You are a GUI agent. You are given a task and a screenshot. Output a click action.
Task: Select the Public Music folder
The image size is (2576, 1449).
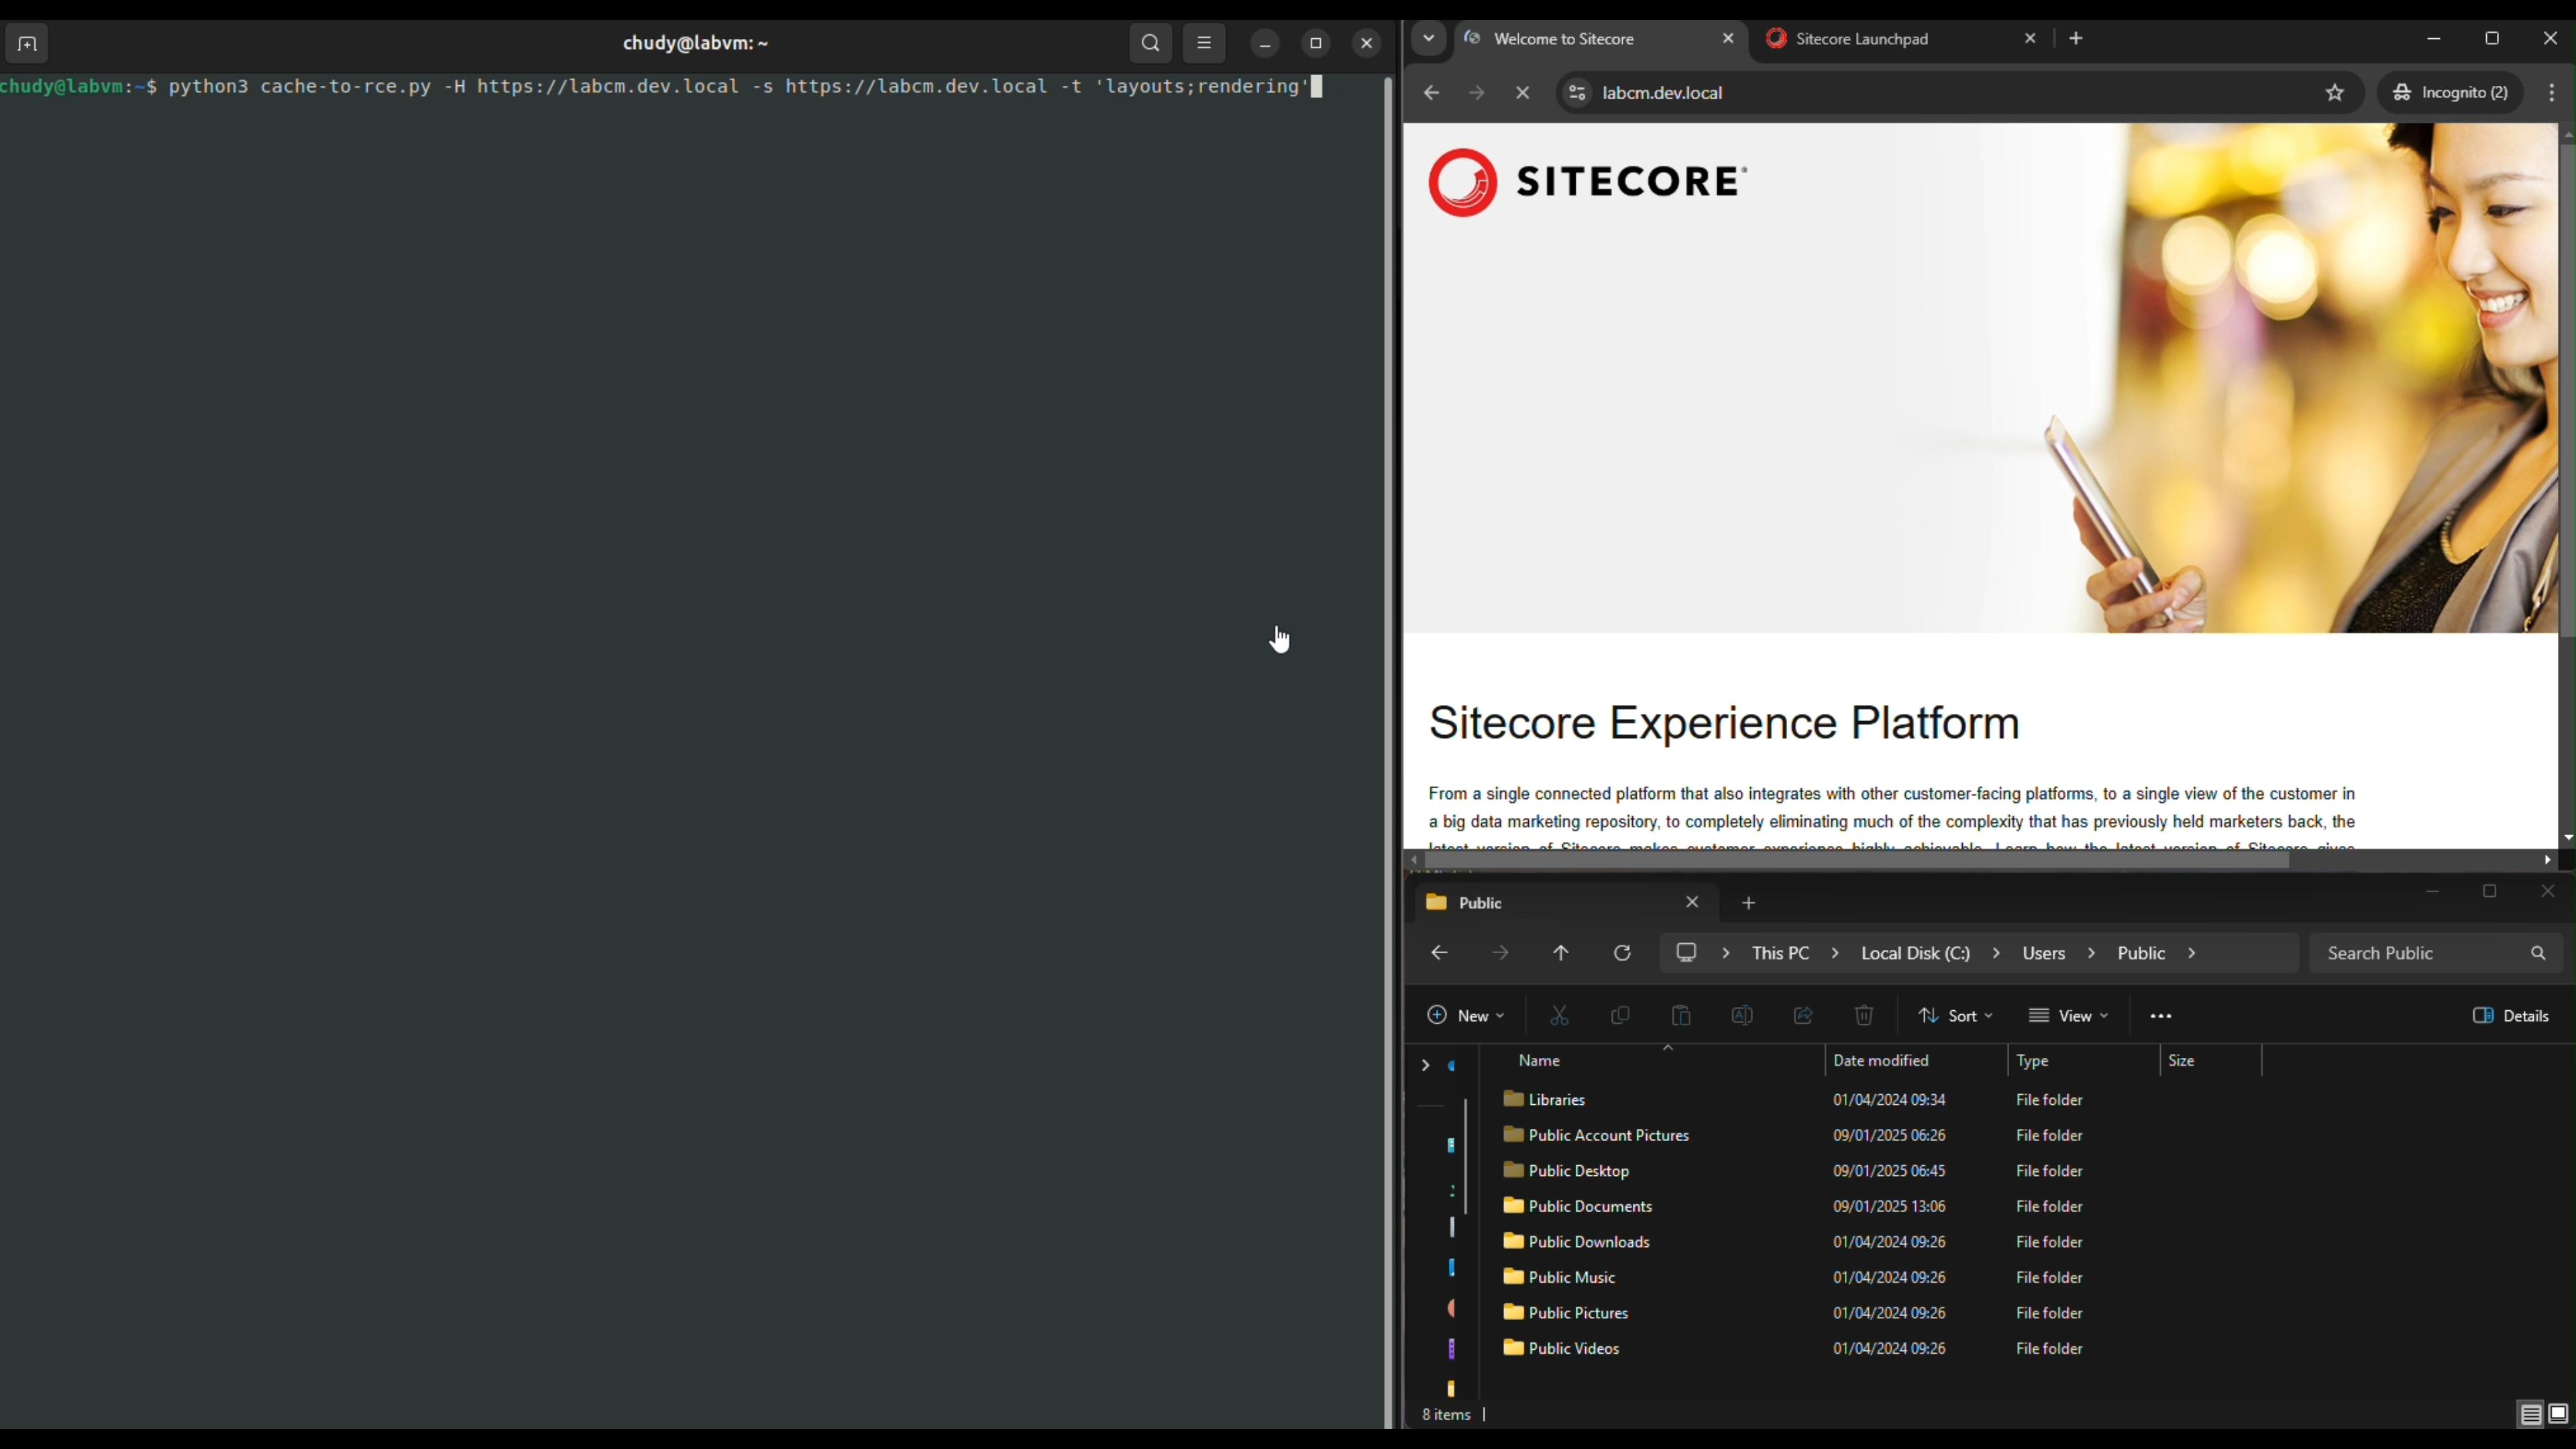pyautogui.click(x=1560, y=1278)
